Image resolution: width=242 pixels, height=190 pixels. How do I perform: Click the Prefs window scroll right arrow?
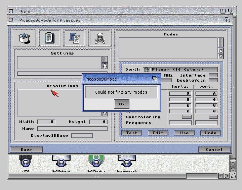coord(227,176)
